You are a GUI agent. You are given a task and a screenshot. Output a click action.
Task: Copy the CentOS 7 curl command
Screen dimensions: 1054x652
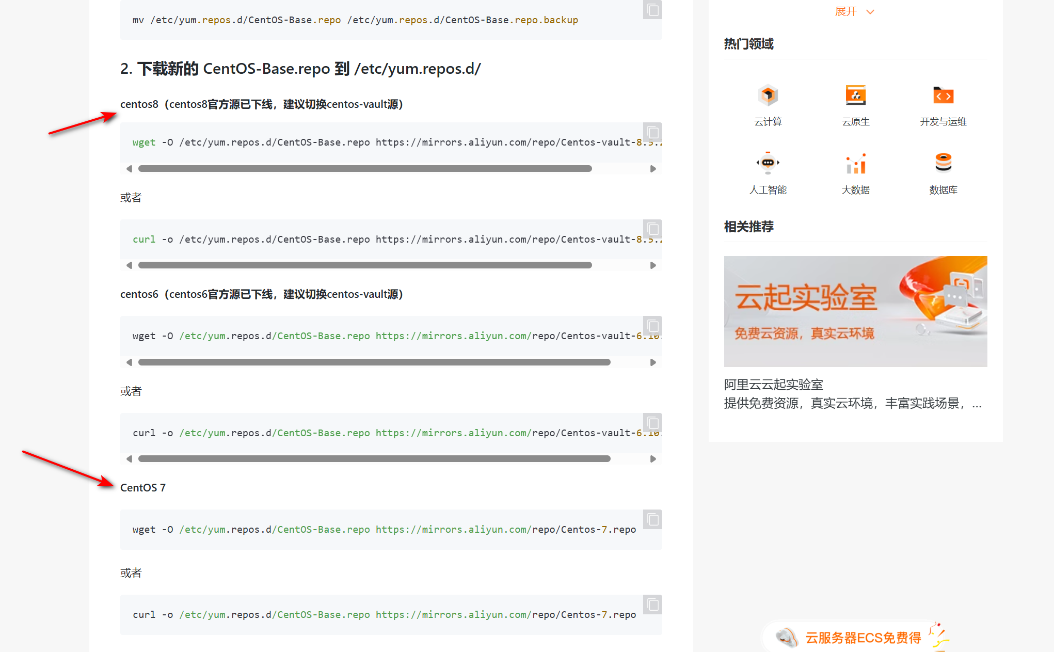coord(652,605)
